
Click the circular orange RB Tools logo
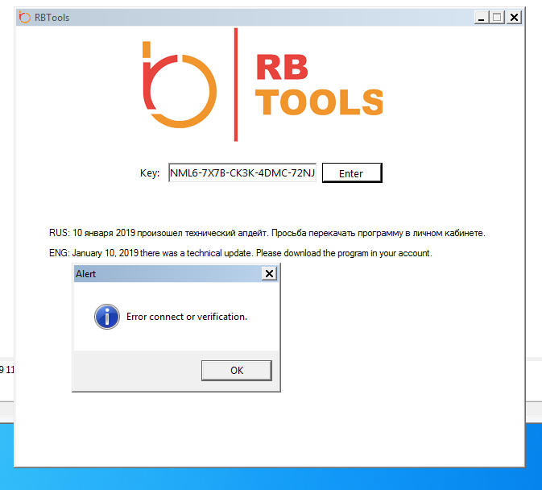click(177, 85)
